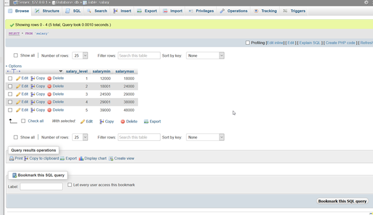The image size is (373, 215).
Task: Click the With selected pencil Edit icon
Action: (x=82, y=122)
